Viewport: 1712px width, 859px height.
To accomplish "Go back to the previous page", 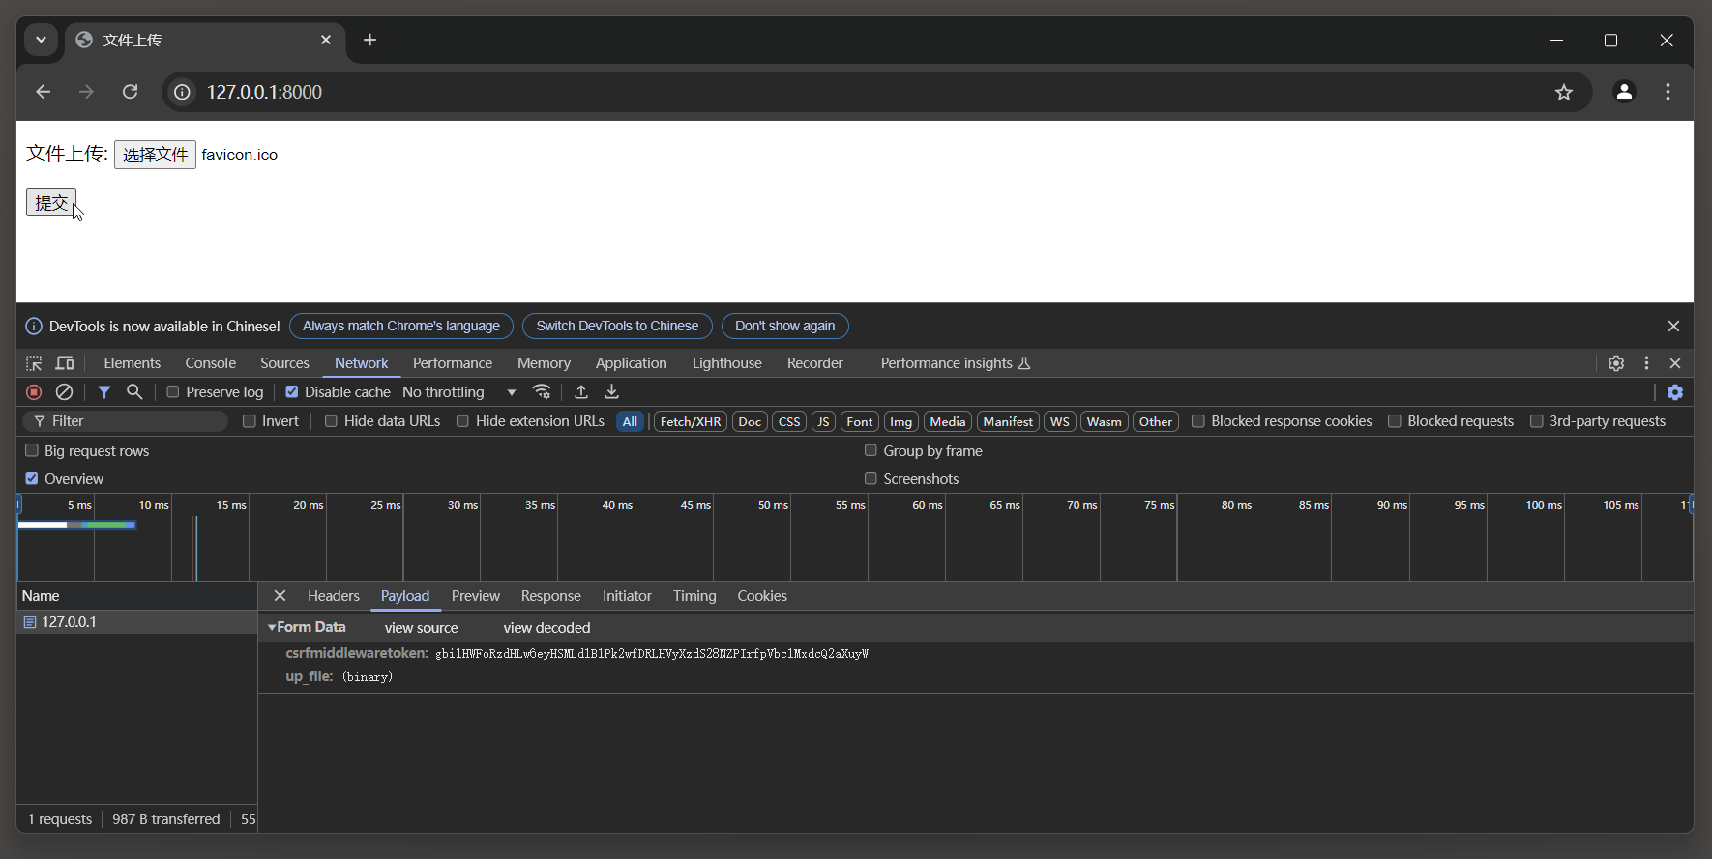I will point(43,92).
